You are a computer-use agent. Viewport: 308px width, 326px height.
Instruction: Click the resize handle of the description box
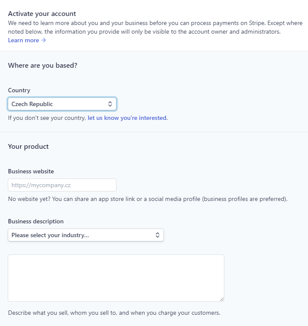(222, 299)
